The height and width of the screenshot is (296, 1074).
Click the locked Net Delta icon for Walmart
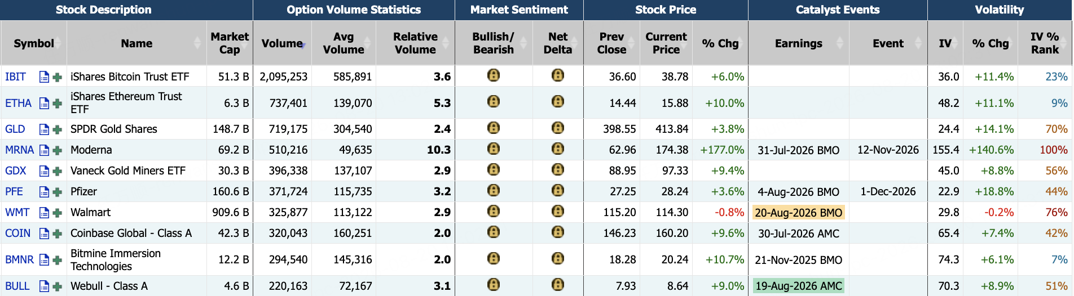558,211
